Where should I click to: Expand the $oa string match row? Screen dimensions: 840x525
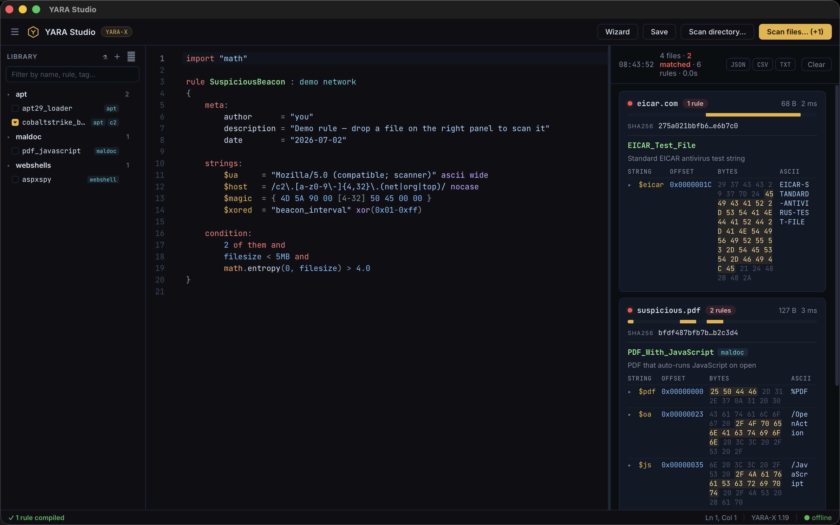pos(629,415)
